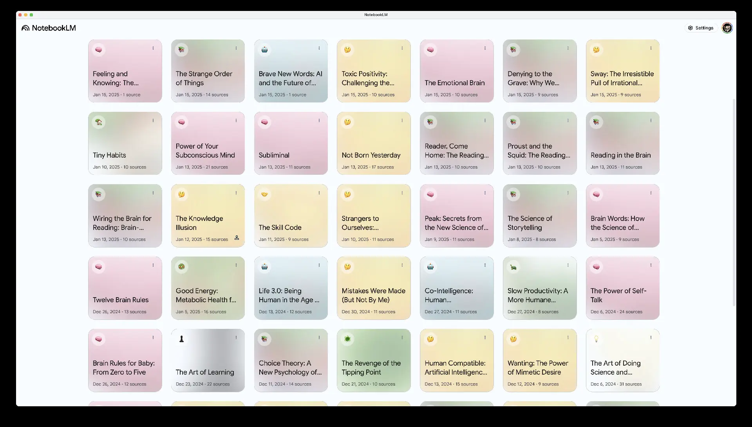Open options menu on The Art of Learning
The height and width of the screenshot is (427, 752).
(x=236, y=338)
